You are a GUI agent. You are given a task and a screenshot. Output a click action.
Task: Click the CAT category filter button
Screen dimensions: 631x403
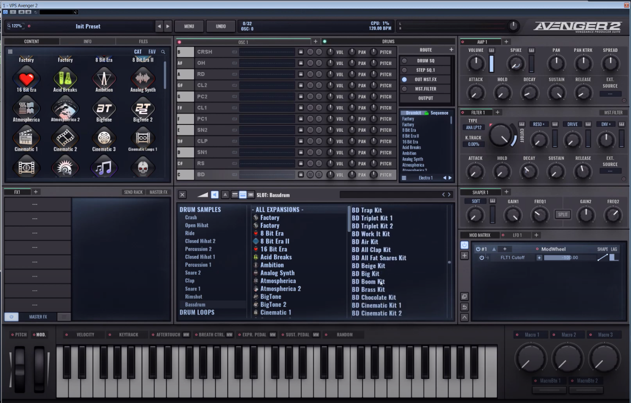(x=138, y=52)
